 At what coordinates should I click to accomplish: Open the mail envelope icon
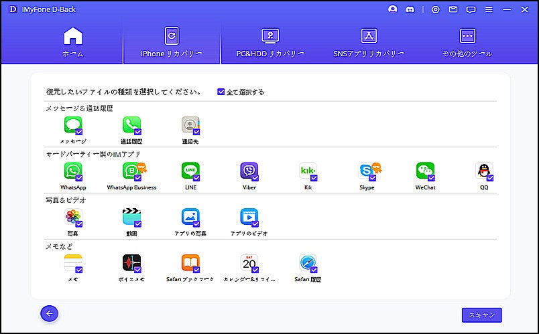[x=453, y=9]
